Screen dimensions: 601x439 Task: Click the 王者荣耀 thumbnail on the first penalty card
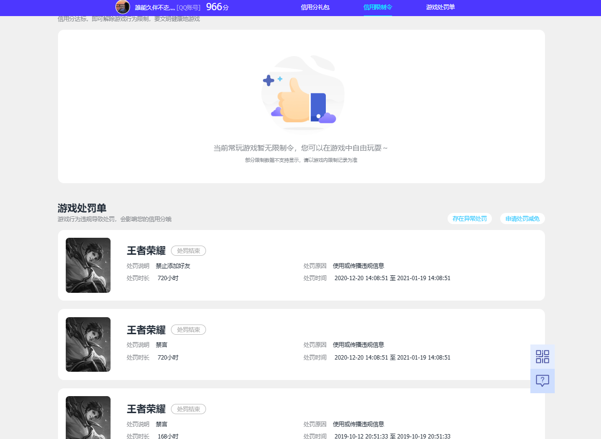(88, 265)
